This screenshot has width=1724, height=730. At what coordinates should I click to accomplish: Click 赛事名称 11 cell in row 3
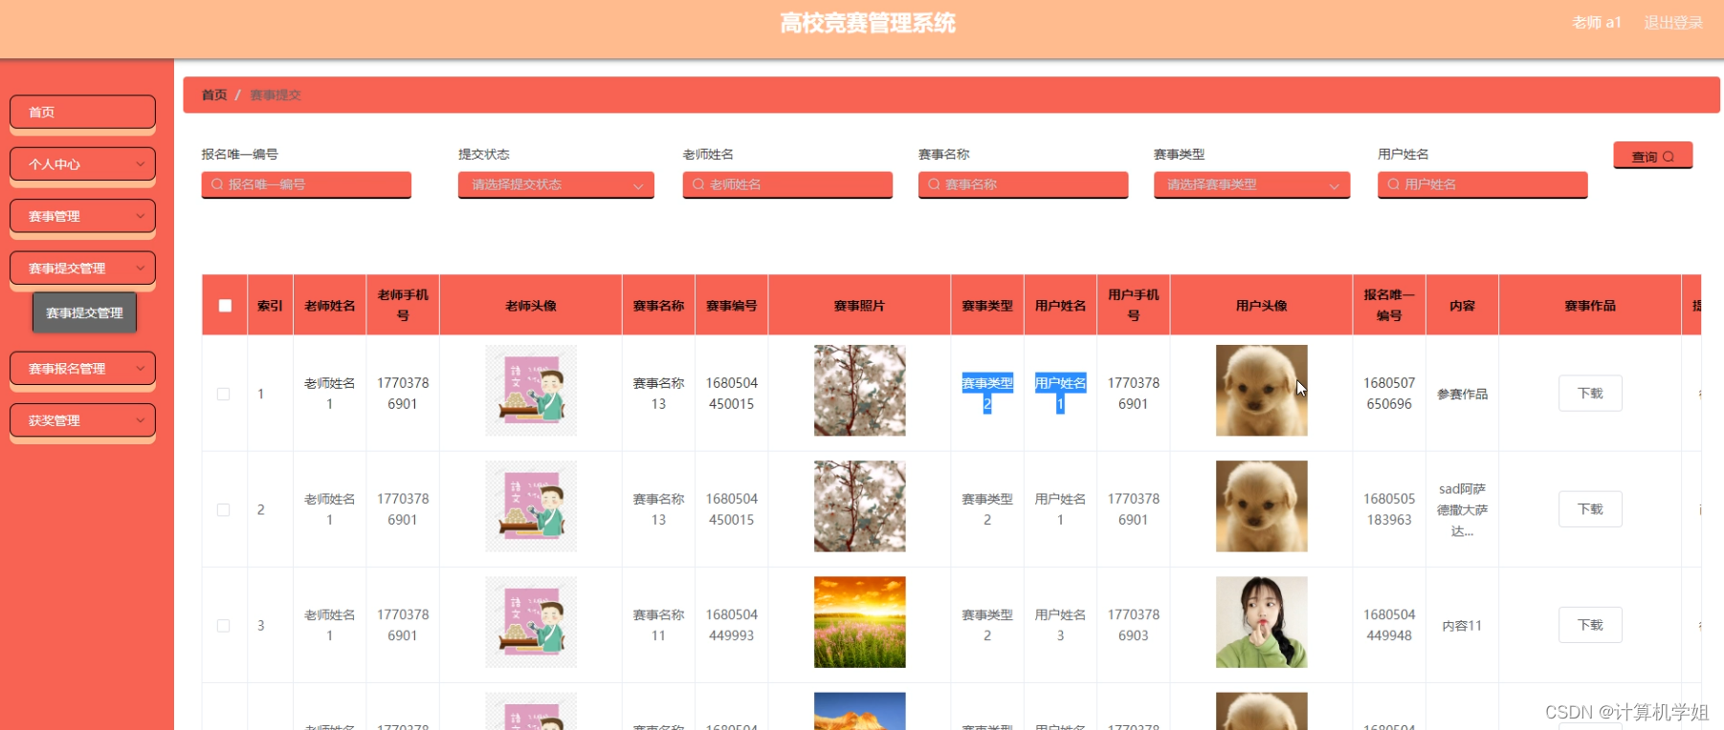click(x=658, y=625)
